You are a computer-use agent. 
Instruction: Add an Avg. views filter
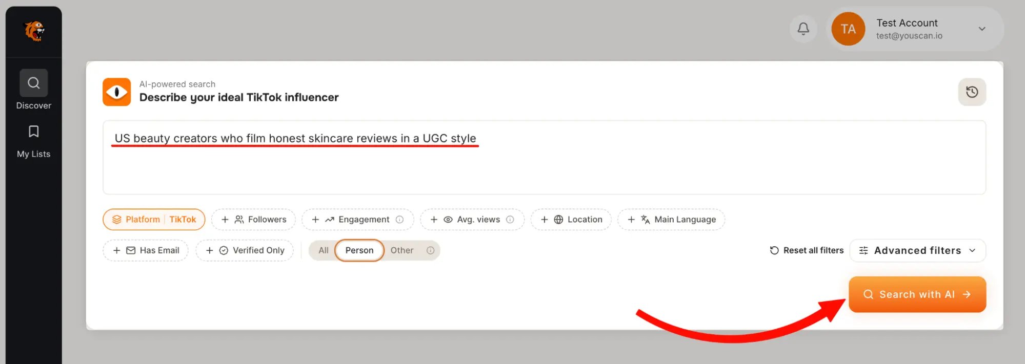click(472, 220)
